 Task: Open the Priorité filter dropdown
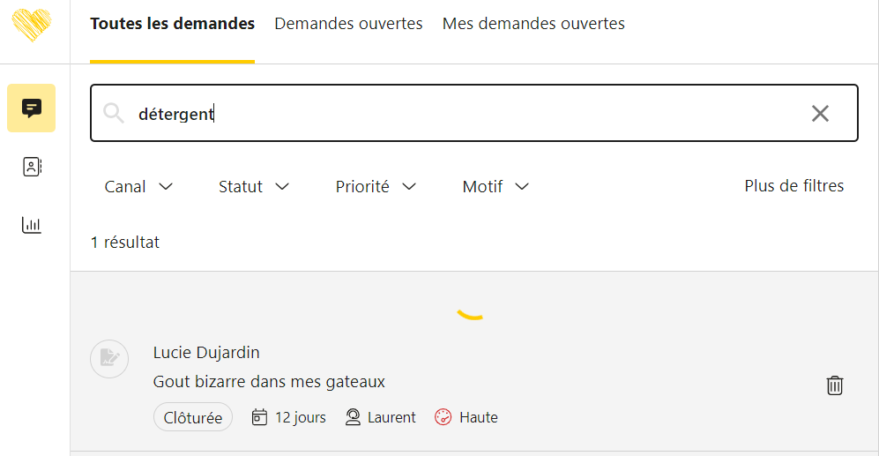pos(376,186)
